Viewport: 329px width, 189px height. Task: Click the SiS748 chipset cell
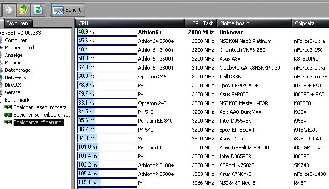pyautogui.click(x=301, y=165)
